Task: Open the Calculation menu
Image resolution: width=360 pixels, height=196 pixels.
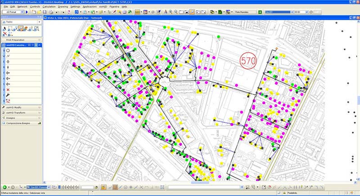Action: (49, 7)
